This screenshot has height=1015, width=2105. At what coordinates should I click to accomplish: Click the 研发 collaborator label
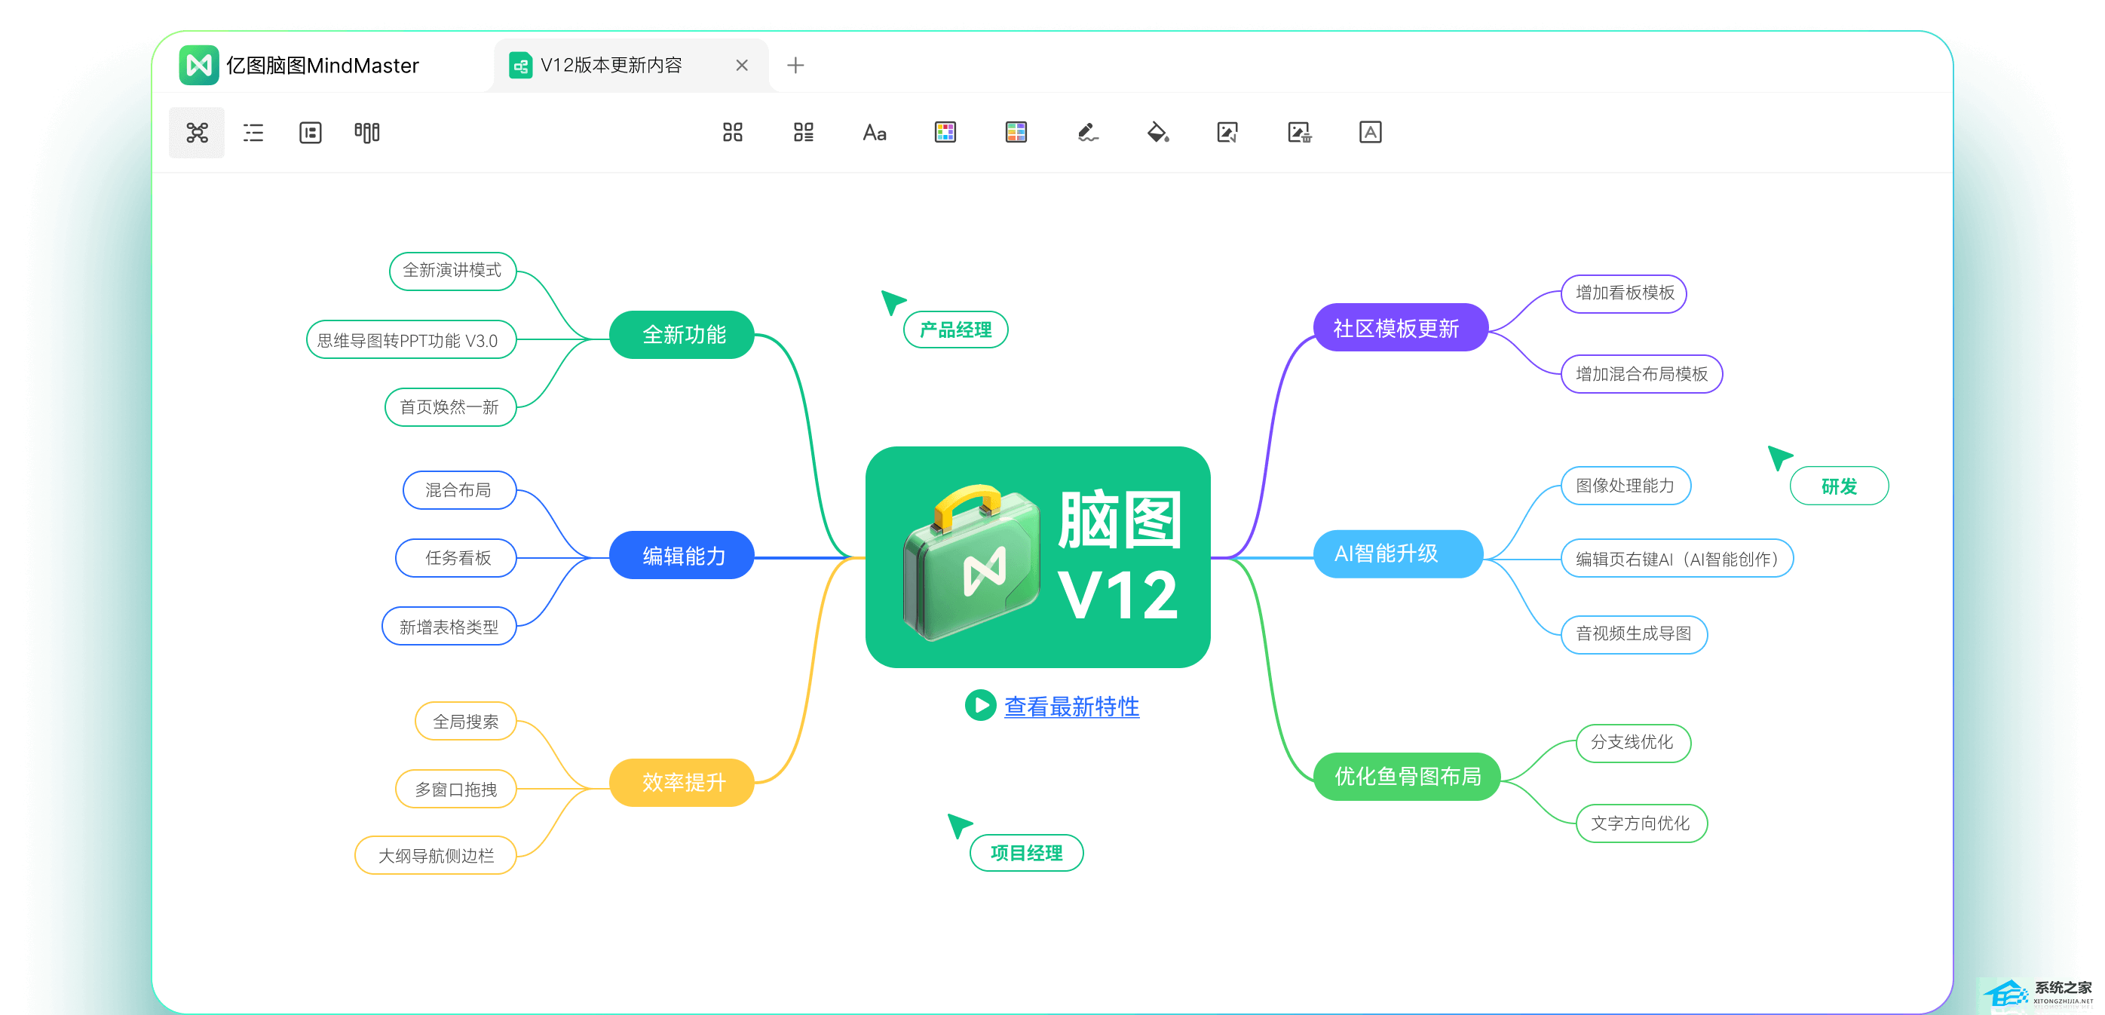pos(1839,486)
